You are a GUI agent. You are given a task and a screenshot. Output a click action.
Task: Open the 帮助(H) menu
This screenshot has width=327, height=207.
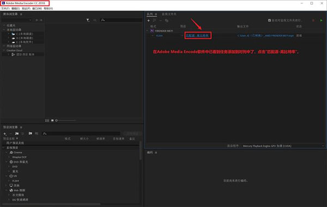tap(48, 9)
